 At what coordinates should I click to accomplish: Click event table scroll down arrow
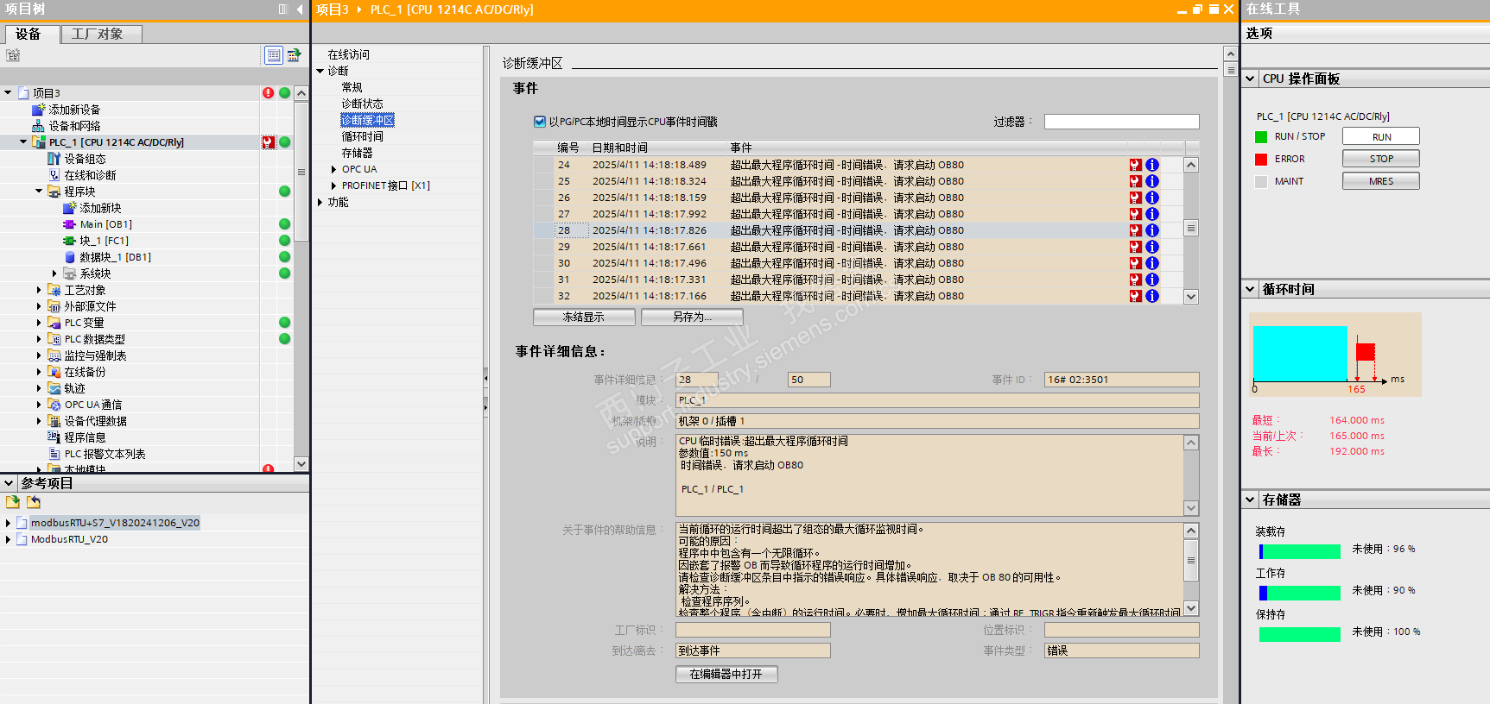1191,296
